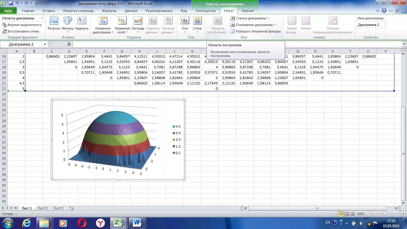Click the fx insert function button
The image size is (407, 229).
click(x=69, y=44)
